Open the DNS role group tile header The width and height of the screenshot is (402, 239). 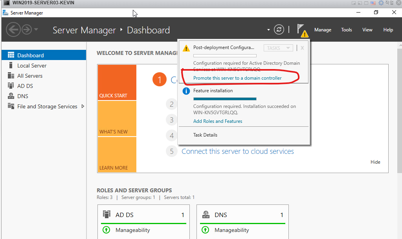242,215
